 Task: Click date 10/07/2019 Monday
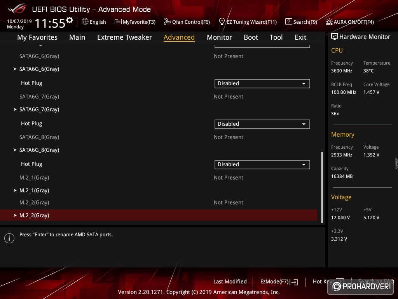coord(19,24)
